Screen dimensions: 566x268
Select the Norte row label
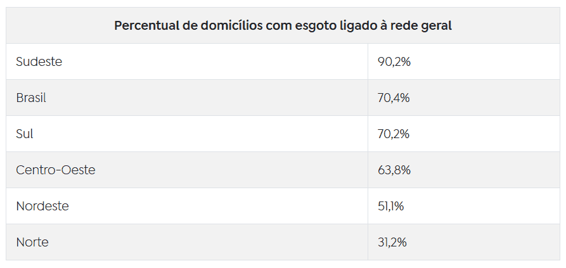32,242
